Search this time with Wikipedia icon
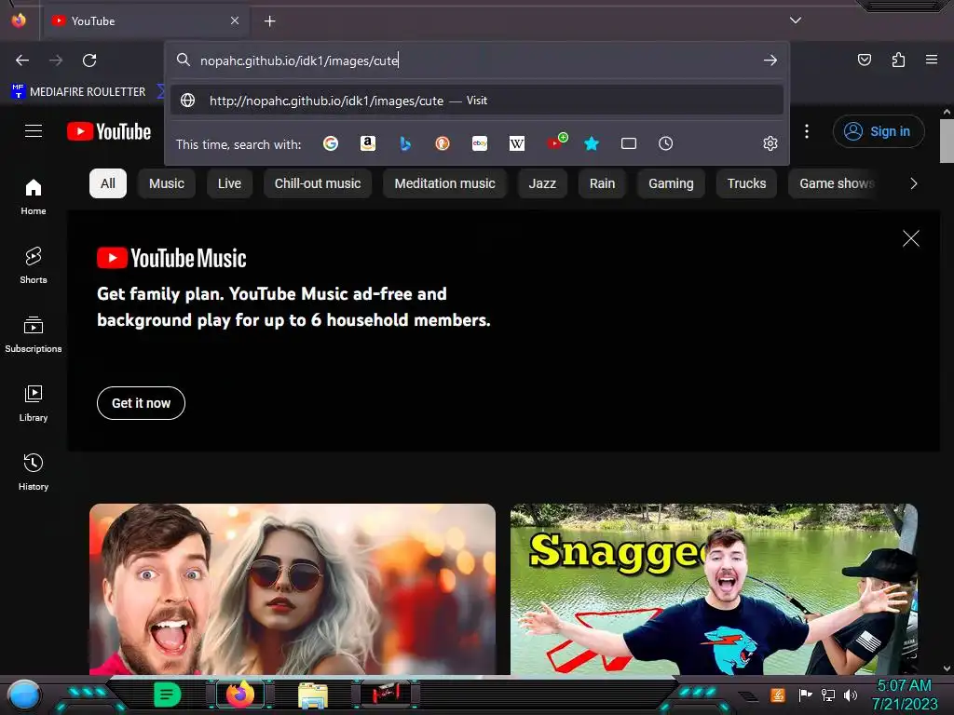Image resolution: width=954 pixels, height=715 pixels. (x=516, y=143)
